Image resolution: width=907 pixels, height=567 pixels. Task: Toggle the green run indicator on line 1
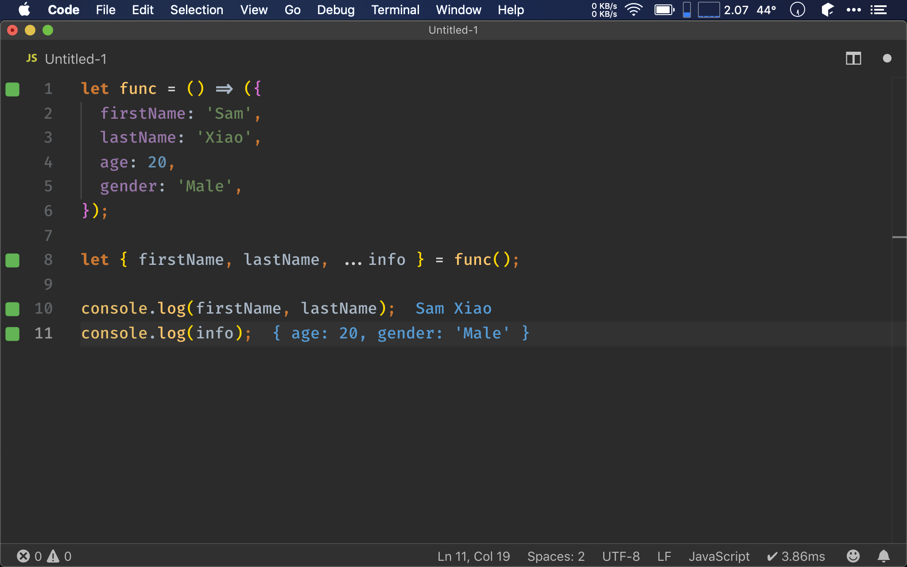(x=13, y=88)
